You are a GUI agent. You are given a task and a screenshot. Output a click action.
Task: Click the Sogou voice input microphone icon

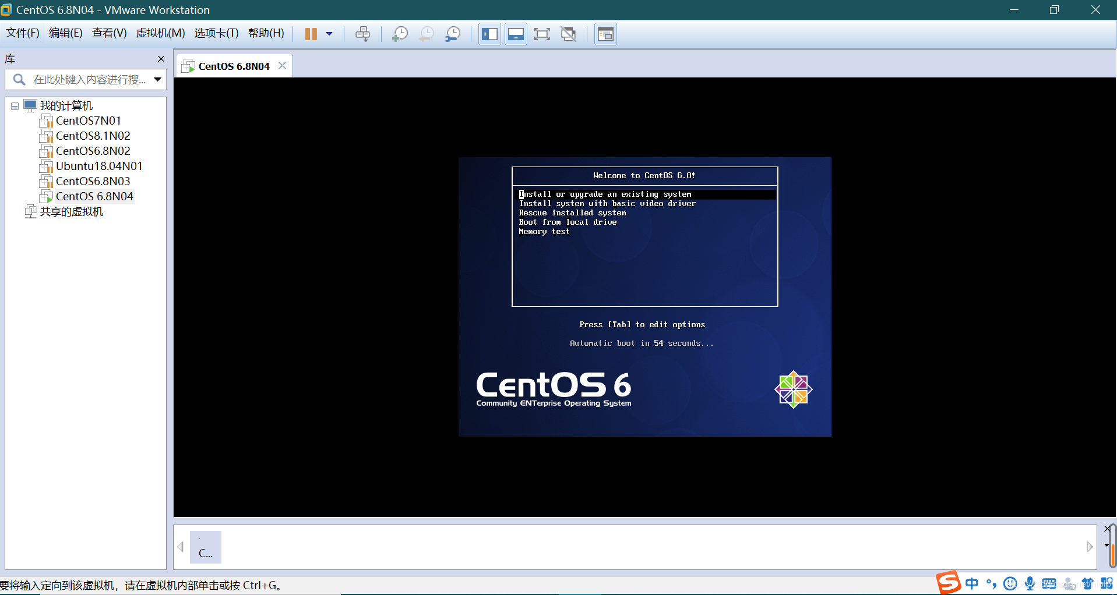point(1030,583)
